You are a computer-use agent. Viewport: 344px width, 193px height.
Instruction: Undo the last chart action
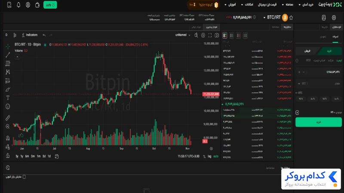pyautogui.click(x=44, y=35)
